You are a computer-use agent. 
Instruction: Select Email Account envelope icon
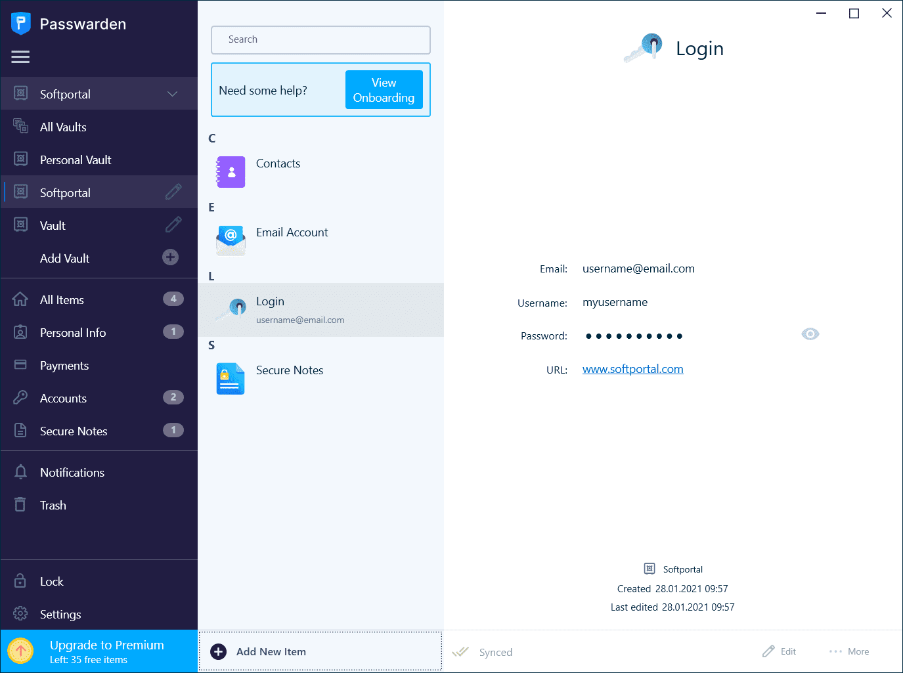pos(231,241)
